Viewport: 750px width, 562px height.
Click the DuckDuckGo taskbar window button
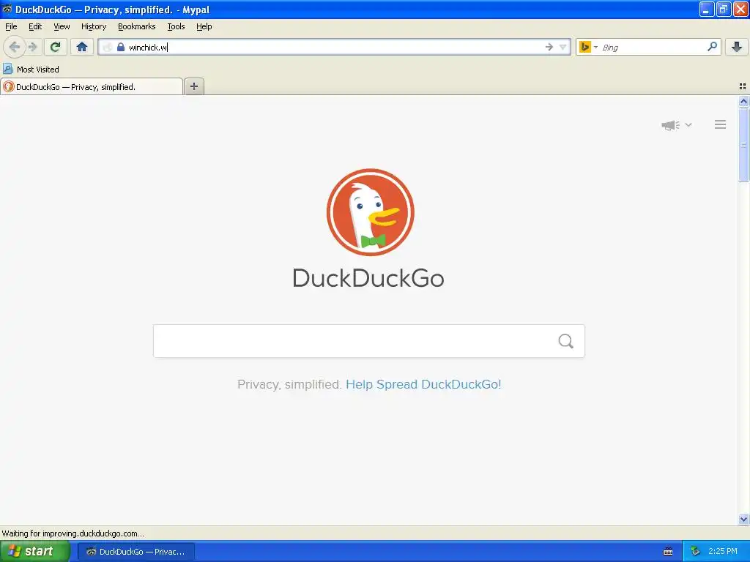(x=136, y=552)
